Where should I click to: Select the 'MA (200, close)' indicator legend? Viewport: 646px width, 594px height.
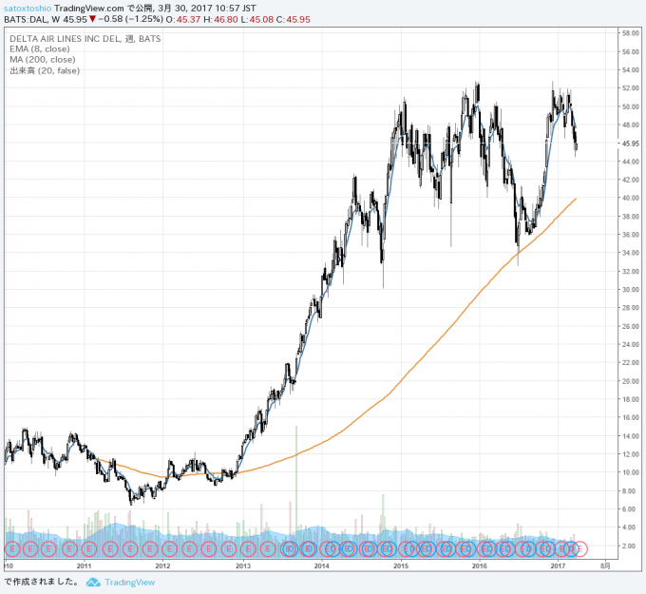43,60
